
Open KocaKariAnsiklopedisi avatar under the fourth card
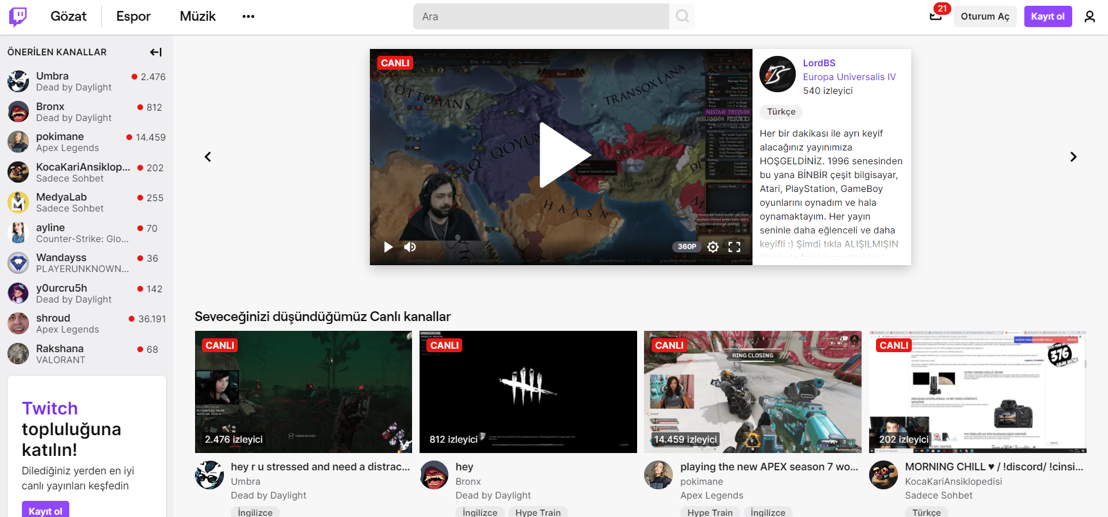tap(884, 475)
